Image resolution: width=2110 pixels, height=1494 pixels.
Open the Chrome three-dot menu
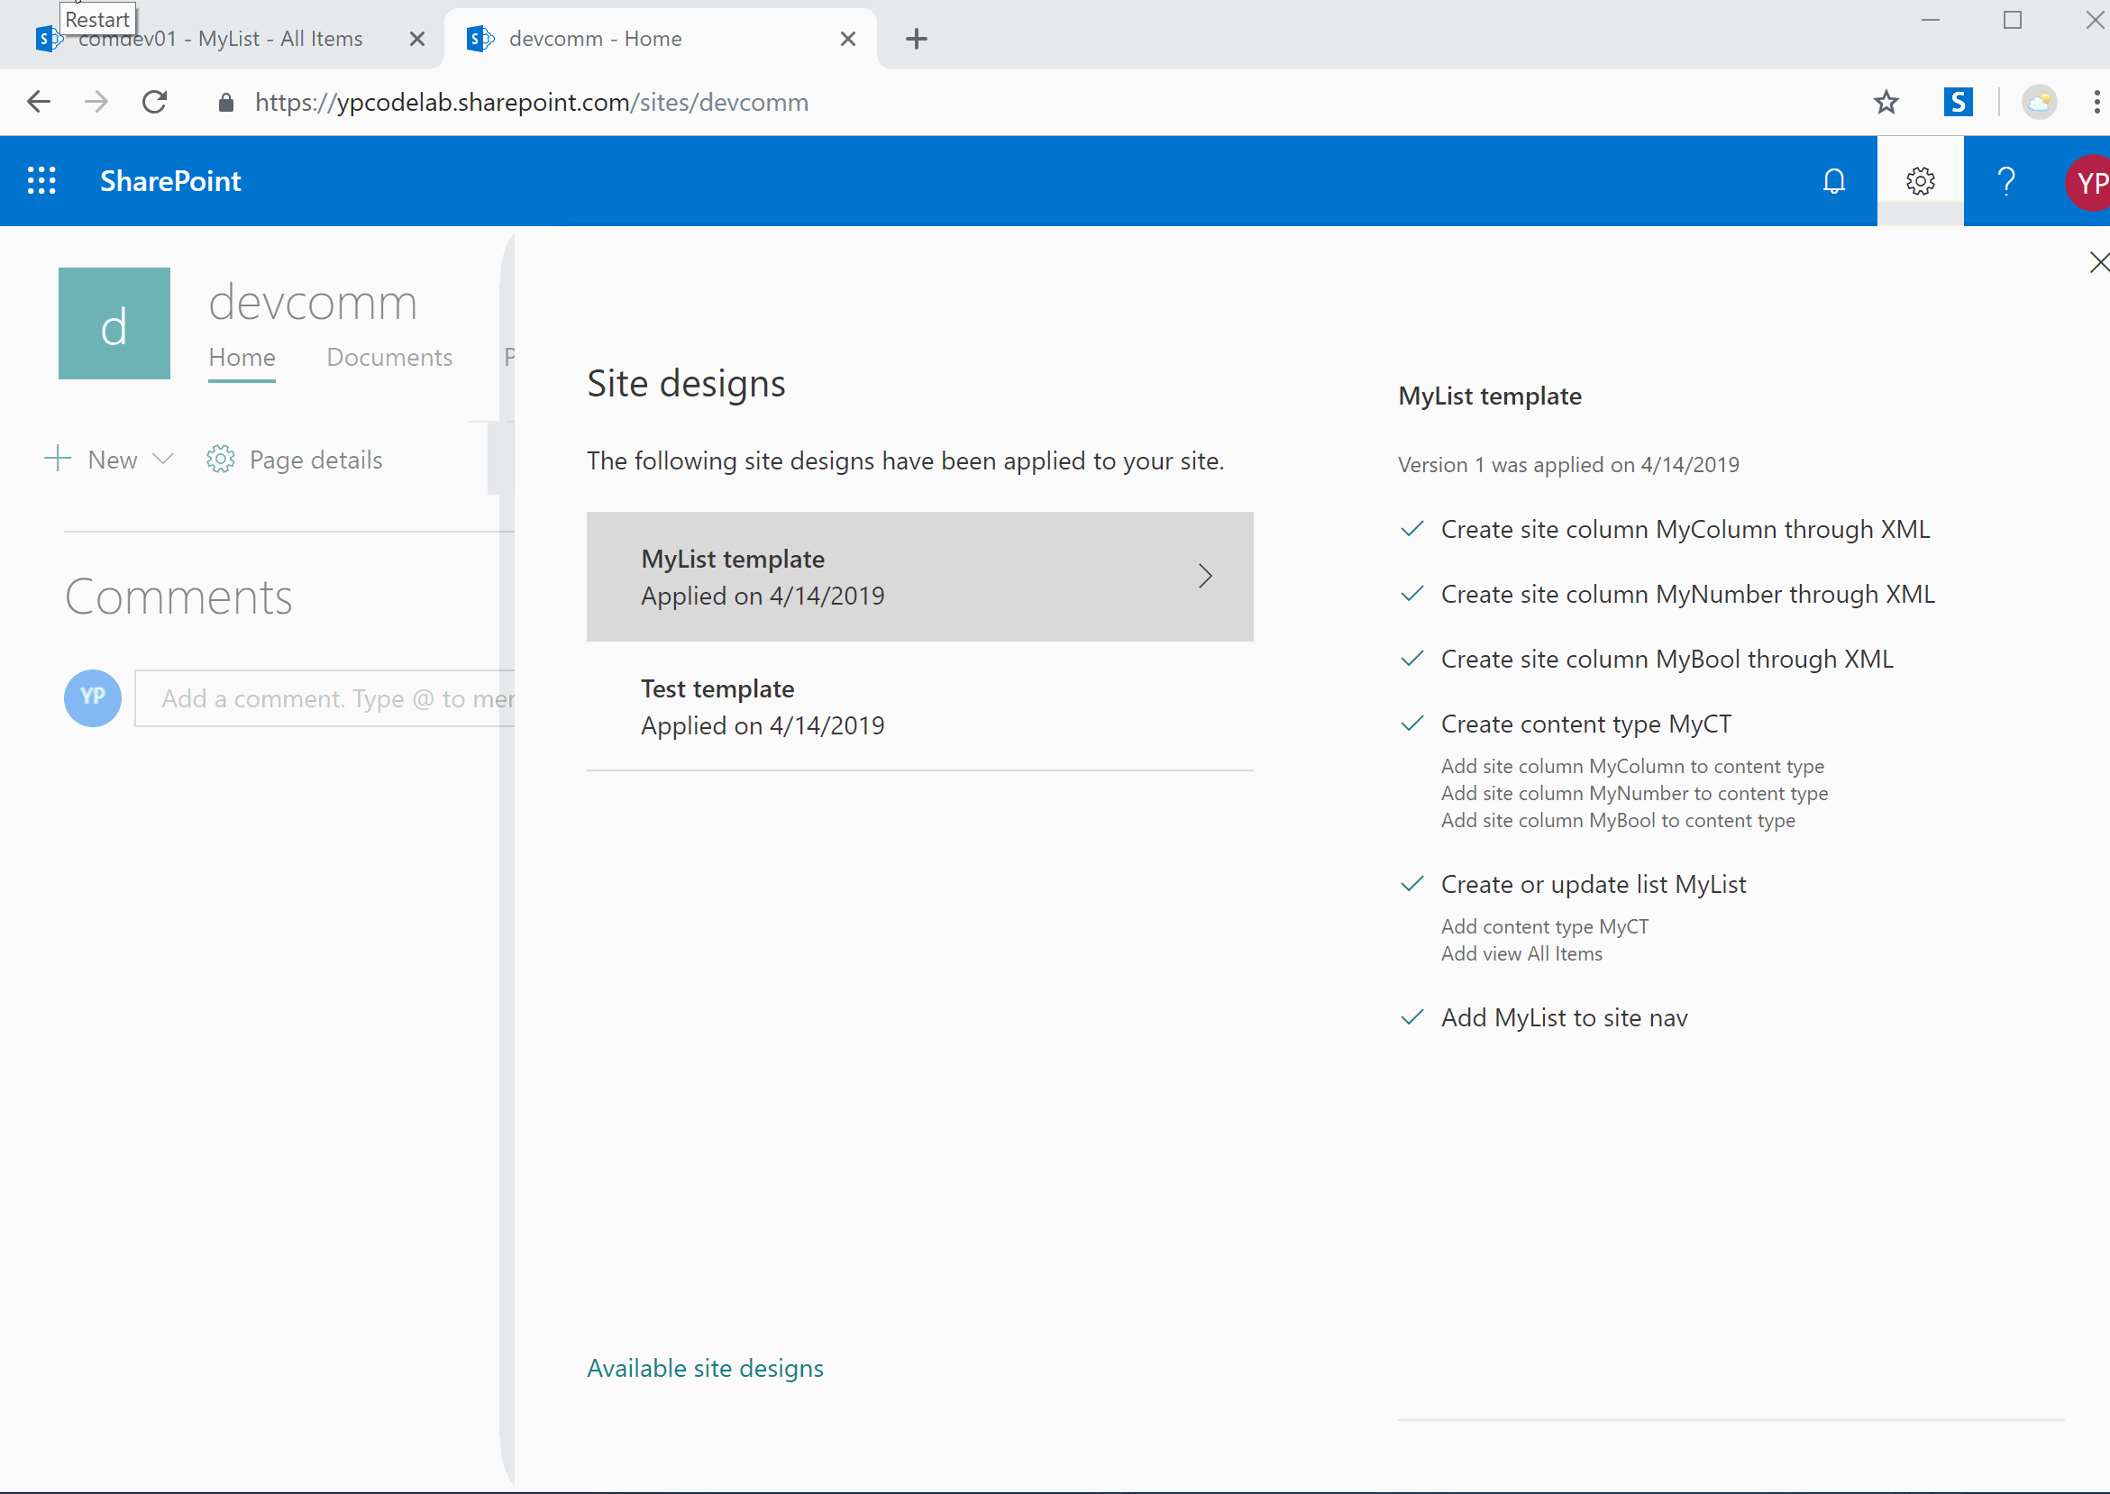pyautogui.click(x=2096, y=102)
